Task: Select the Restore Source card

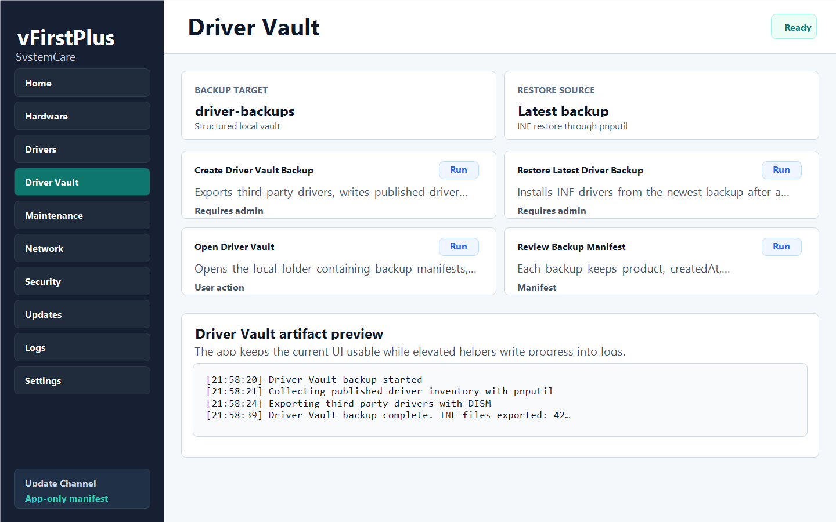Action: (661, 106)
